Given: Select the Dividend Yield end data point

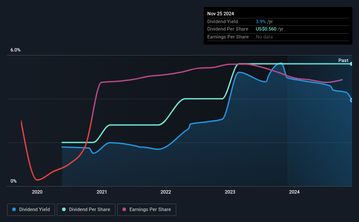Looking at the screenshot, I should coord(352,100).
